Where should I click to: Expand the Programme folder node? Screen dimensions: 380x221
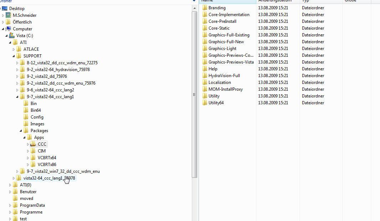10,212
